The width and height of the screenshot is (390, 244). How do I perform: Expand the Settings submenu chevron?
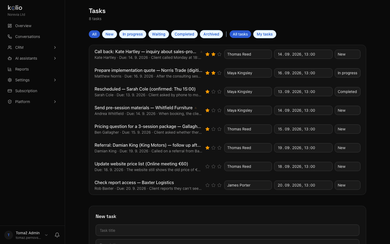[x=55, y=80]
